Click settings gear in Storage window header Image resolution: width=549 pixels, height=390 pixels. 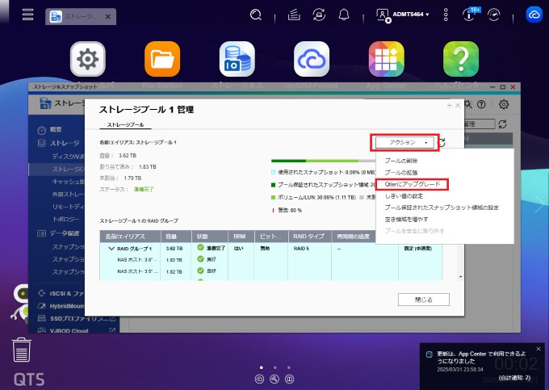[504, 104]
